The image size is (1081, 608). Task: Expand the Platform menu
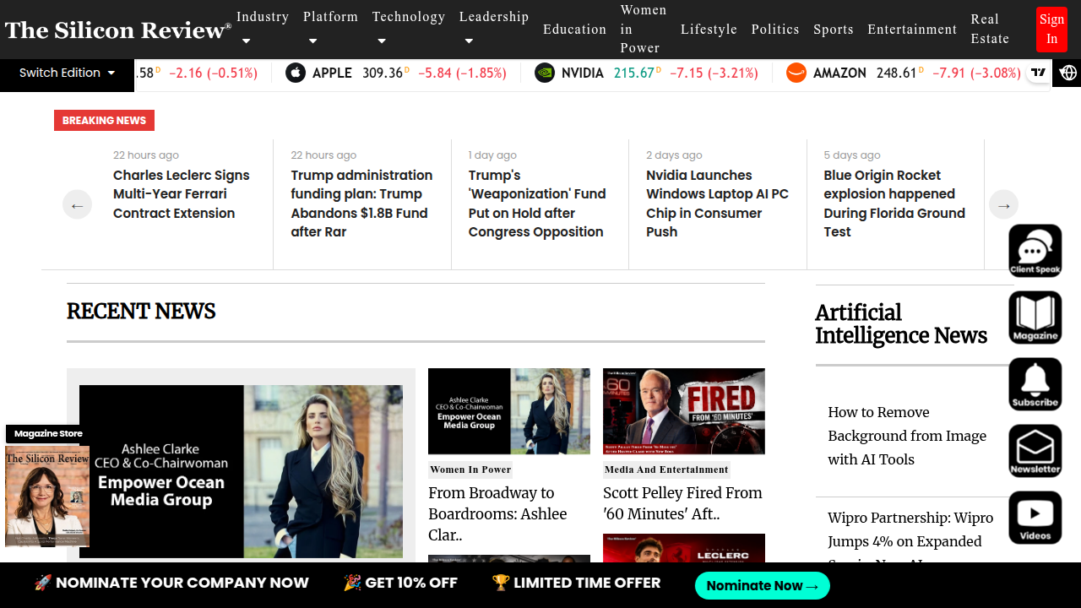(330, 28)
